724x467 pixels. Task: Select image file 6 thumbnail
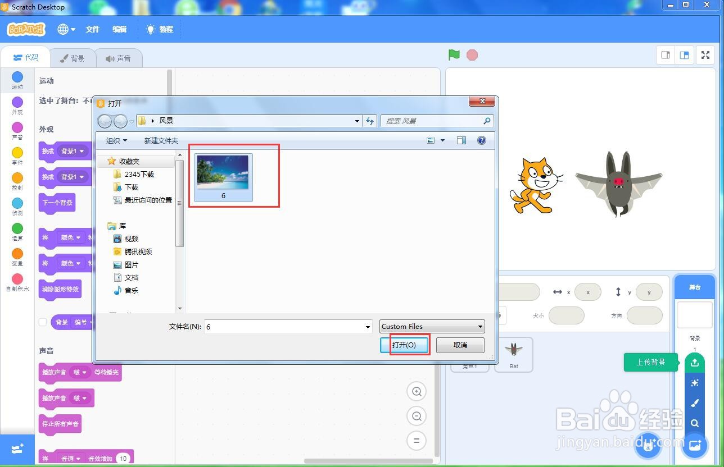click(223, 177)
